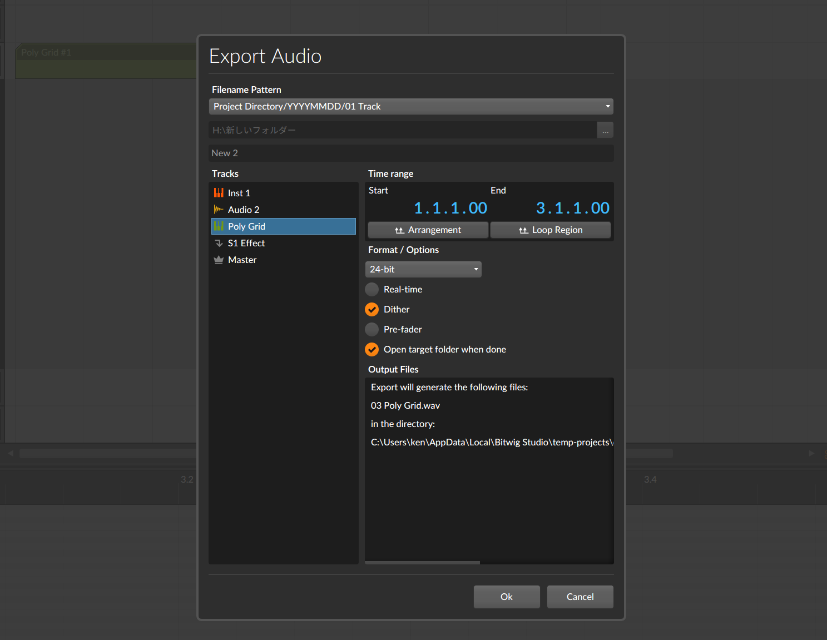Uncheck Open target folder when done

372,349
